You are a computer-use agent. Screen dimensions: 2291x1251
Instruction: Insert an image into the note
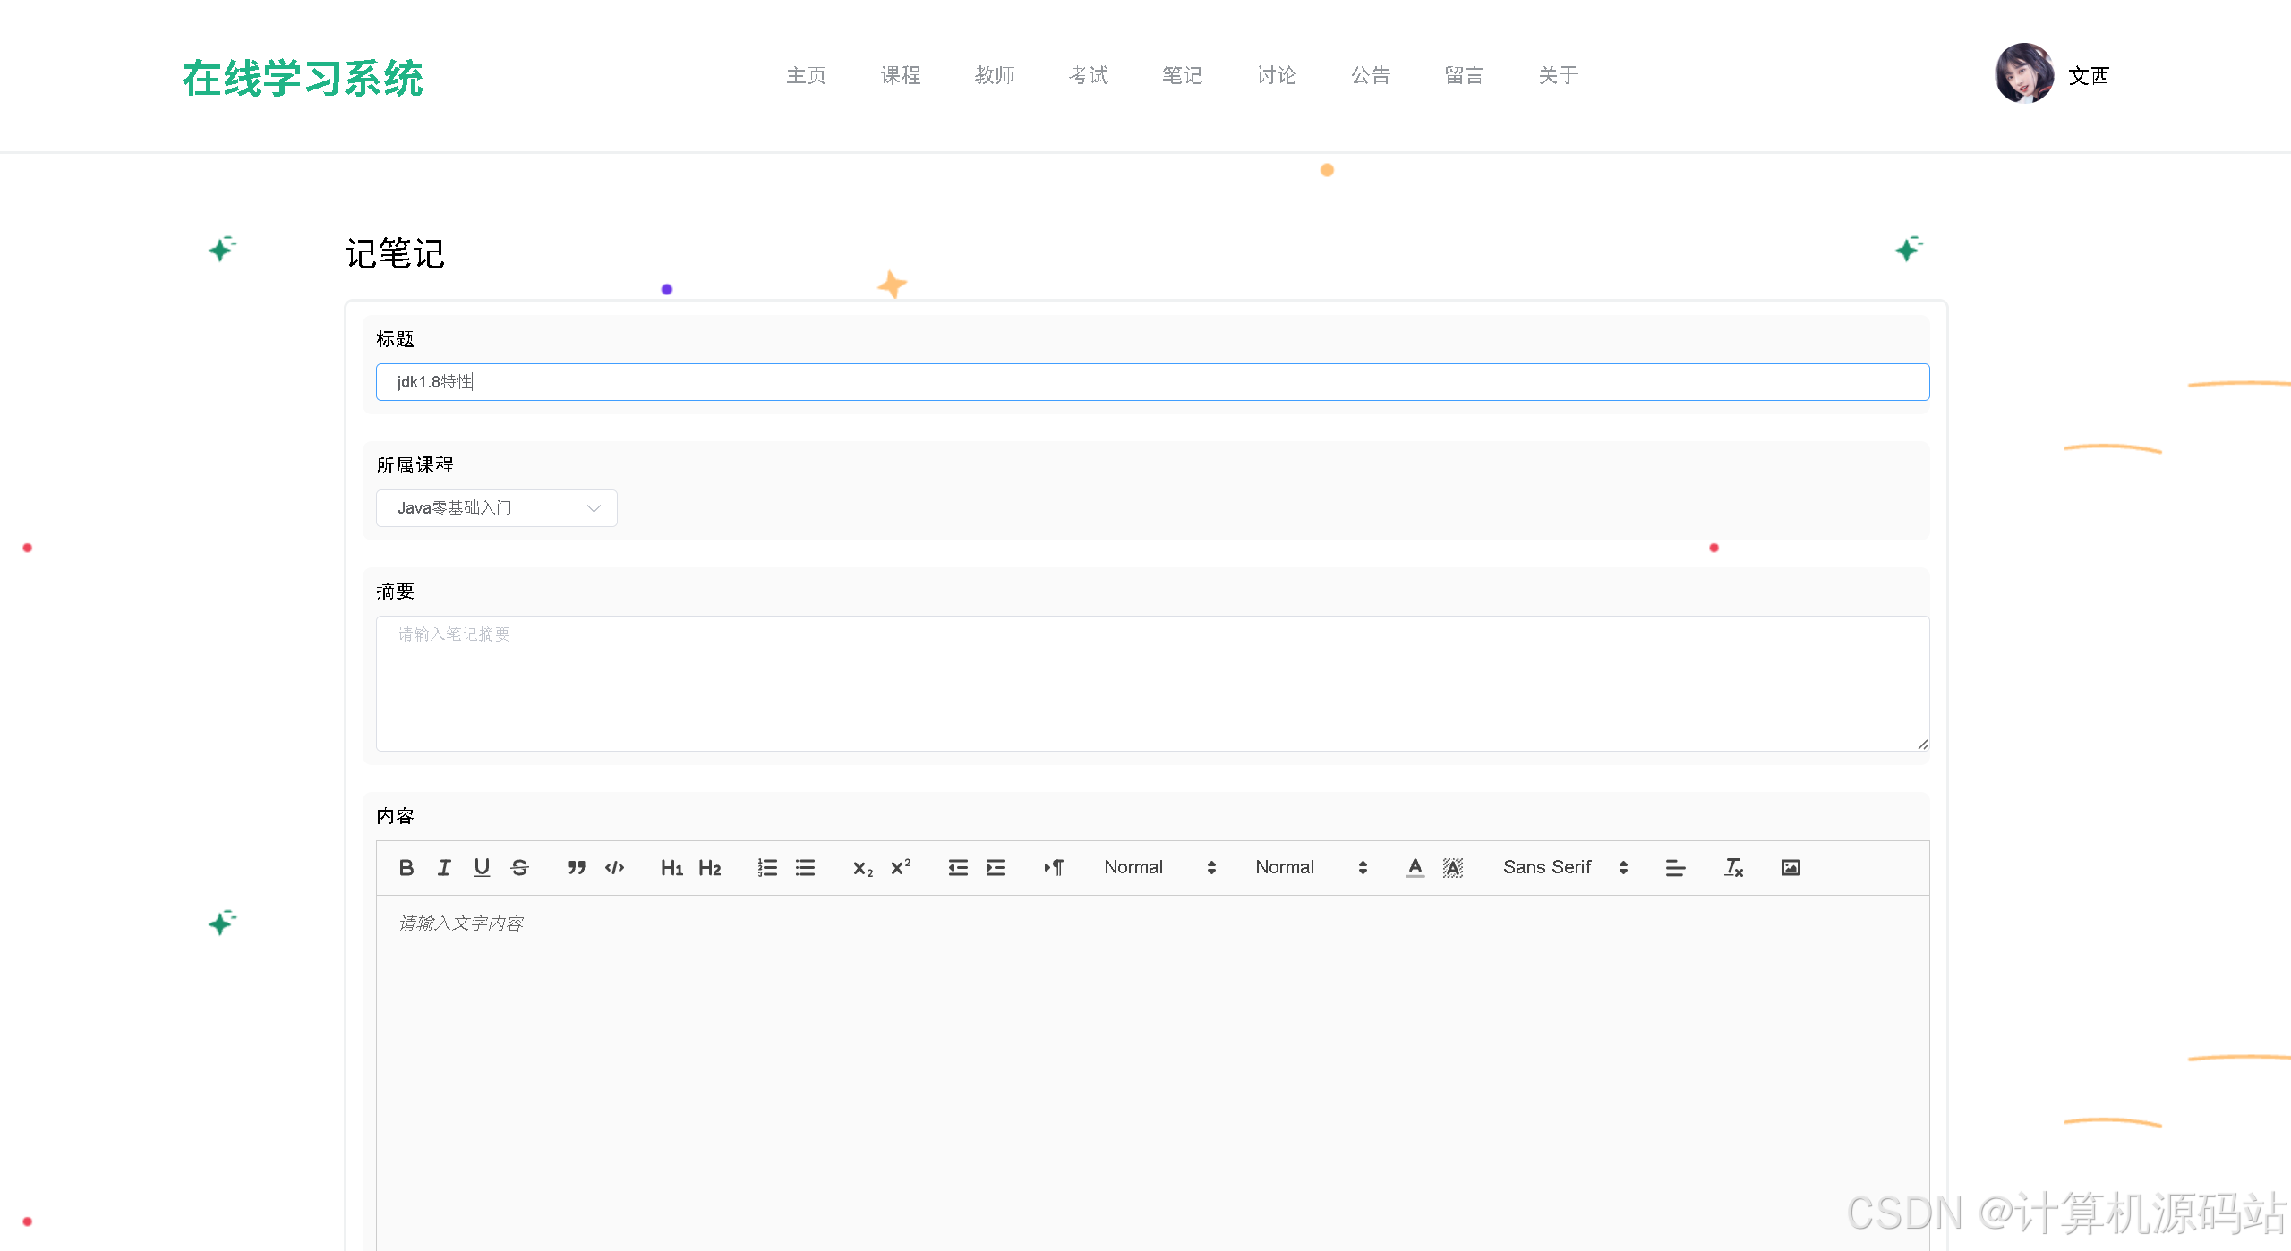click(x=1791, y=867)
